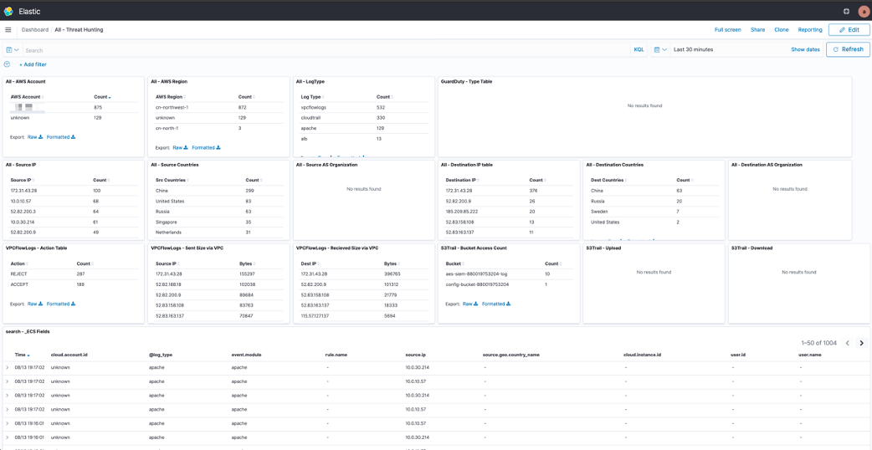872x450 pixels.
Task: Open the hamburger navigation menu
Action: click(8, 29)
